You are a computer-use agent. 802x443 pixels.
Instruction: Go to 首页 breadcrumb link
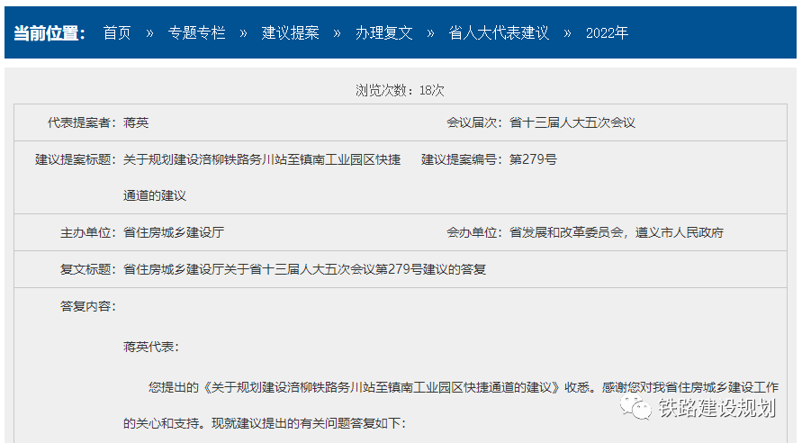coord(117,32)
